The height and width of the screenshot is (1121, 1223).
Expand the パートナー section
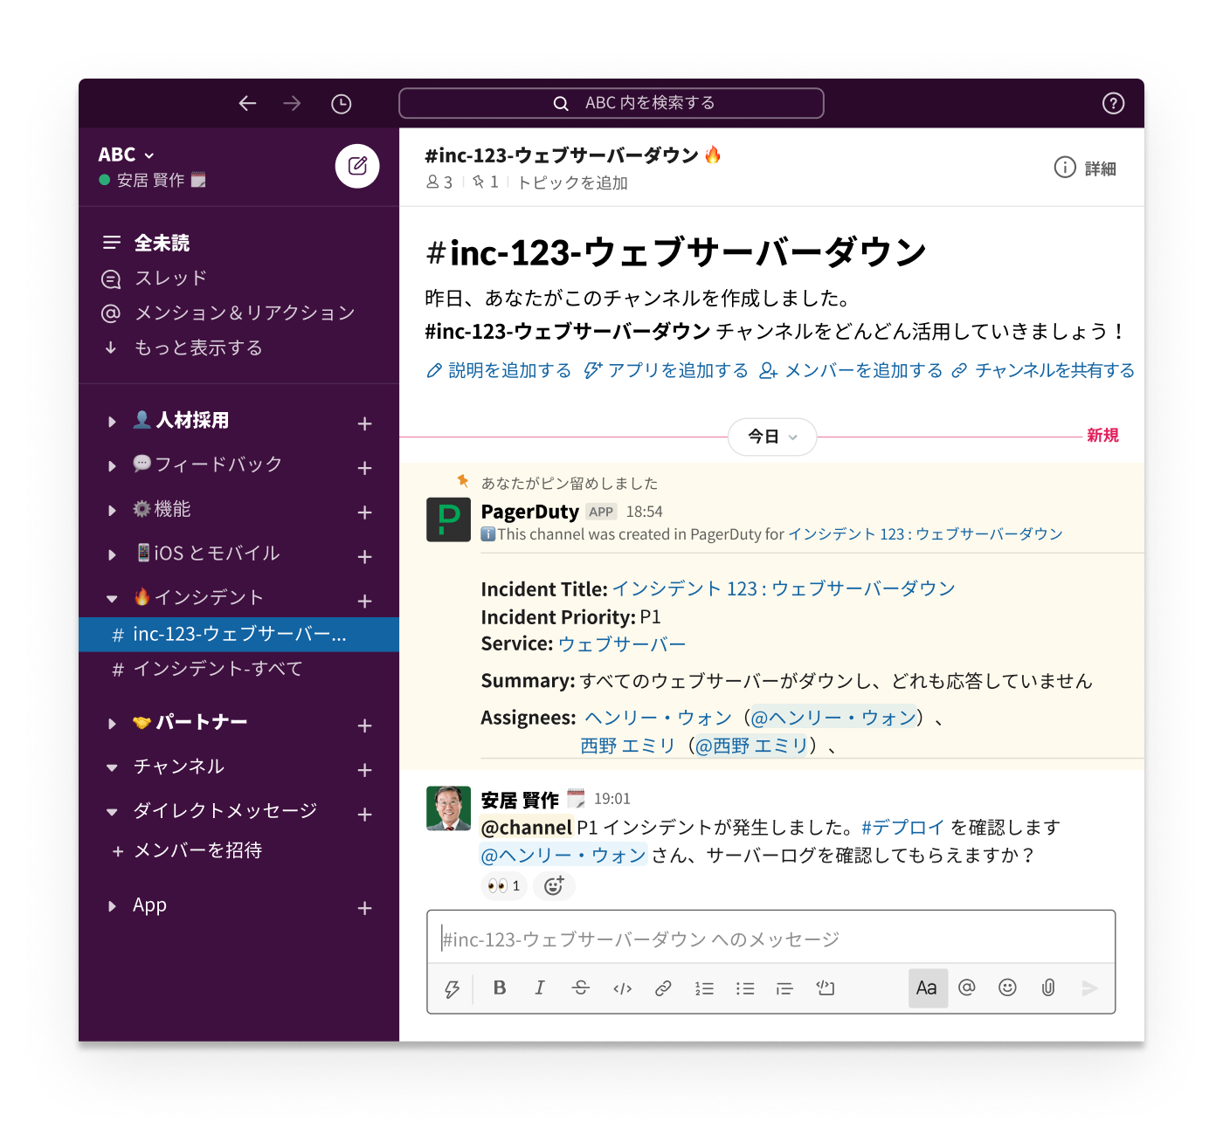112,724
